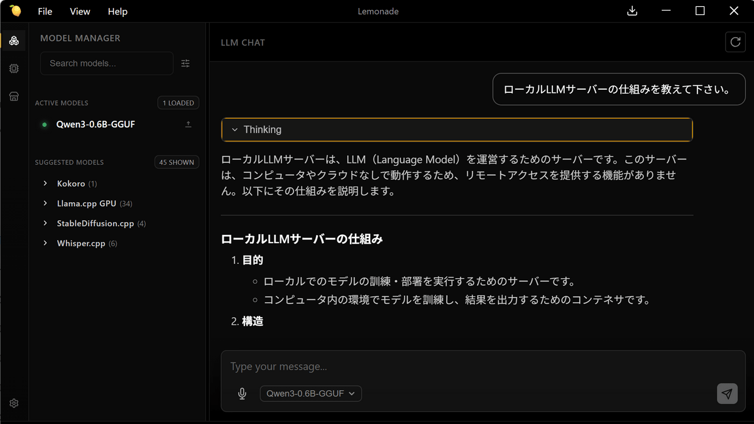The image size is (754, 424).
Task: Open the local server panel from sidebar
Action: coord(14,95)
